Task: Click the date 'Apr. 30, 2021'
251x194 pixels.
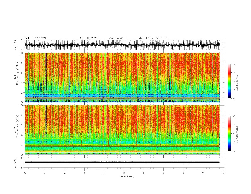Action: (88, 38)
